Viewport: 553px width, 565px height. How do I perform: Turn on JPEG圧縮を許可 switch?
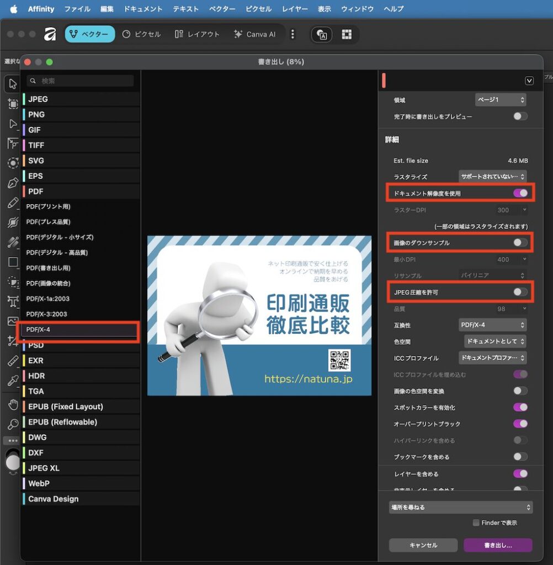pyautogui.click(x=520, y=292)
